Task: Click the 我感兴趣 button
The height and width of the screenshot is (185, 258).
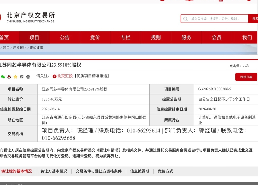Action: pos(246,77)
